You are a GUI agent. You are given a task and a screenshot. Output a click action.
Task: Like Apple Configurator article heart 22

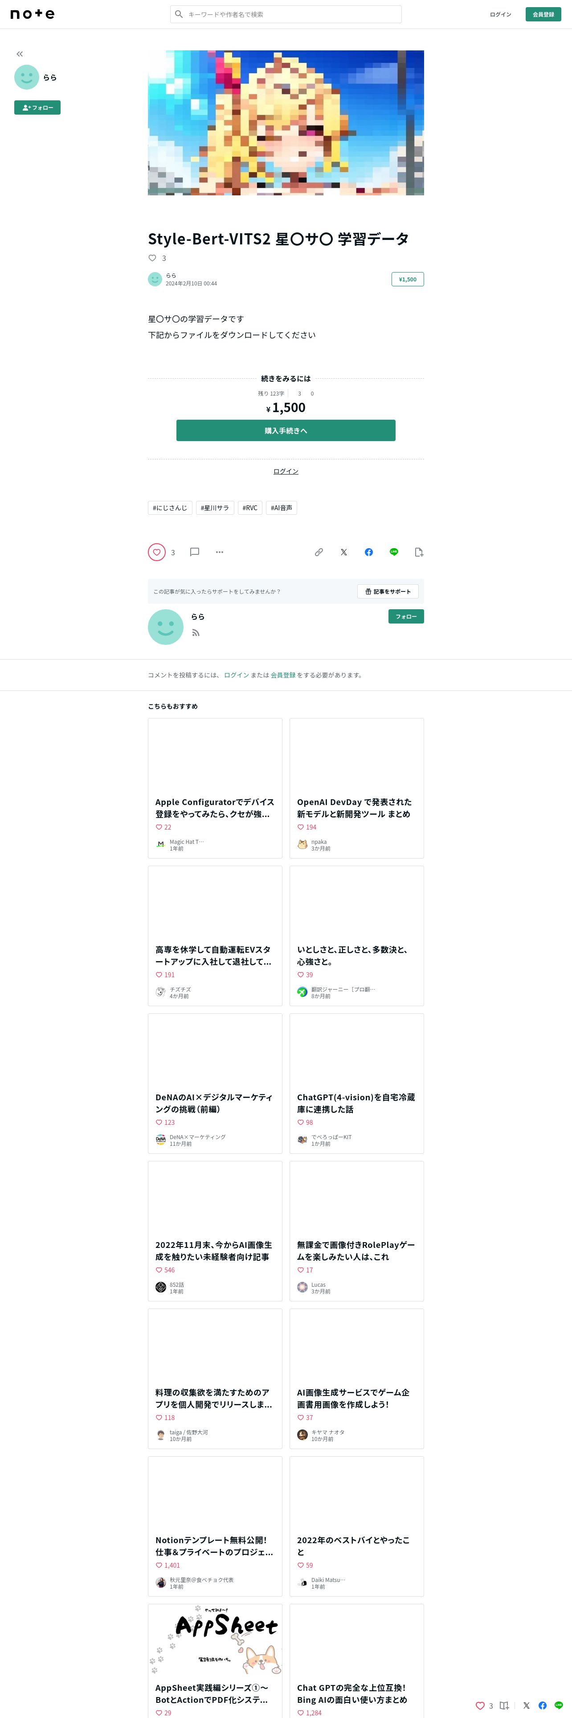click(159, 827)
